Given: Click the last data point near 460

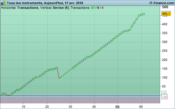Looking at the screenshot, I should (x=144, y=14).
